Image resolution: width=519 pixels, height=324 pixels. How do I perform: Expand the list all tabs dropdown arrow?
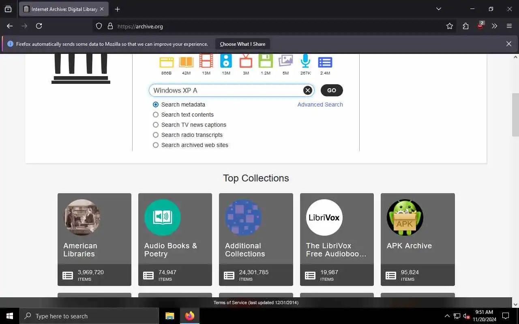coord(438,9)
